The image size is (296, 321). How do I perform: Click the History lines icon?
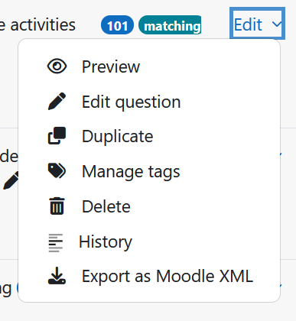pyautogui.click(x=56, y=243)
